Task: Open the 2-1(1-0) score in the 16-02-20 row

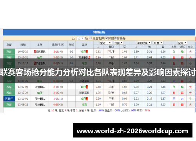Action: pyautogui.click(x=58, y=51)
